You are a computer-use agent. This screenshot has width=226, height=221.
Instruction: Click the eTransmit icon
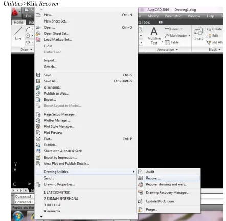pyautogui.click(x=38, y=87)
